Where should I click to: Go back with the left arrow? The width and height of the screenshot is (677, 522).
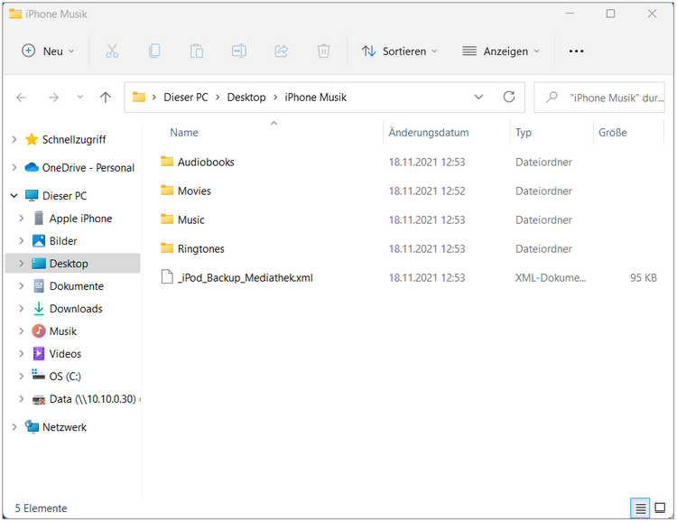tap(21, 98)
